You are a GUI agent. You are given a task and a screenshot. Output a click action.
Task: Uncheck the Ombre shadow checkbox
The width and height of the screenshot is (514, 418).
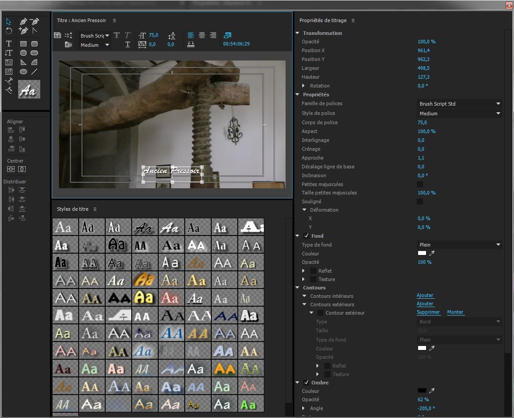(307, 383)
